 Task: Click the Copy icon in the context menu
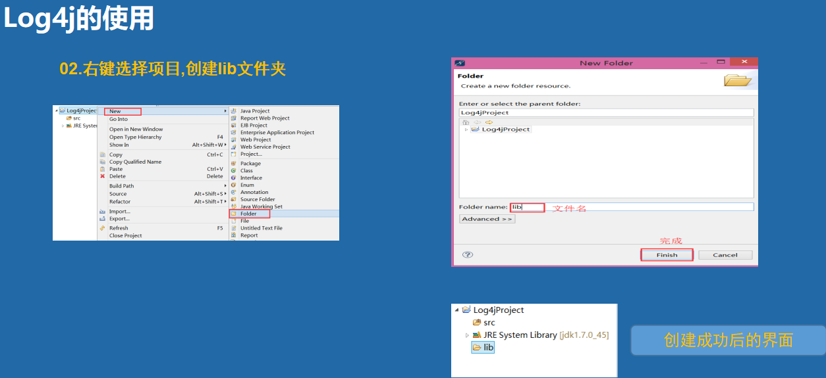click(x=102, y=154)
